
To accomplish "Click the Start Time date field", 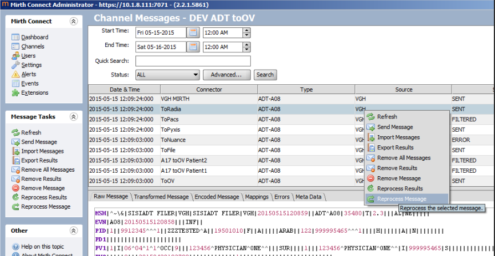I will coord(161,32).
